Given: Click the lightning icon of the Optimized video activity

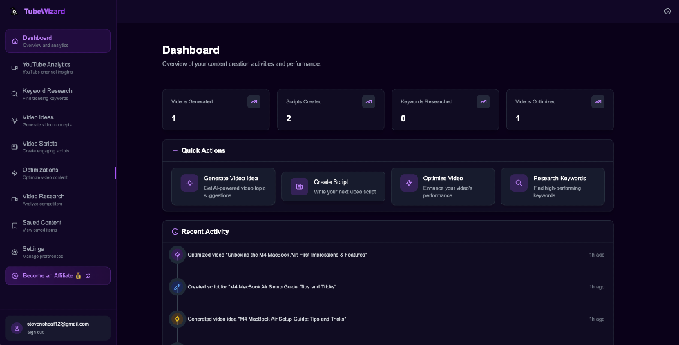Looking at the screenshot, I should click(177, 255).
